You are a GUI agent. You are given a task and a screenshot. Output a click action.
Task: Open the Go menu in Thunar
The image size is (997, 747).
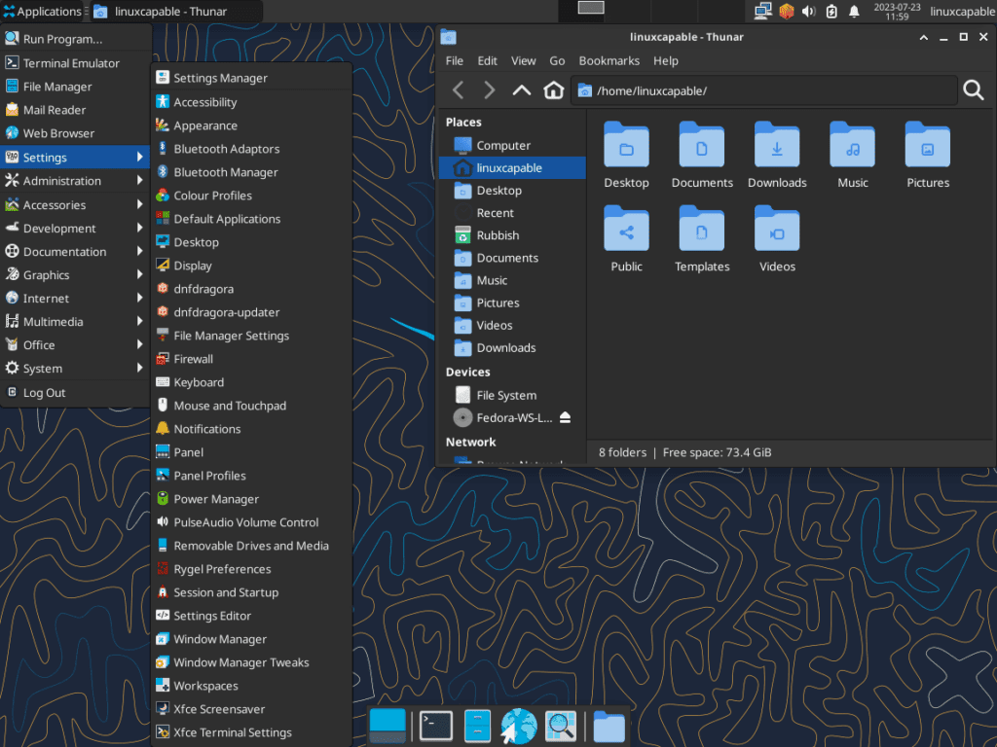557,60
